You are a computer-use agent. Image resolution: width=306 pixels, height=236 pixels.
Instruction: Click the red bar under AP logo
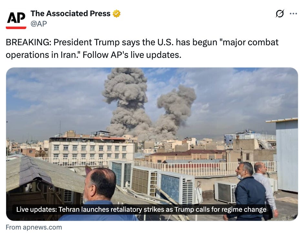click(x=16, y=27)
